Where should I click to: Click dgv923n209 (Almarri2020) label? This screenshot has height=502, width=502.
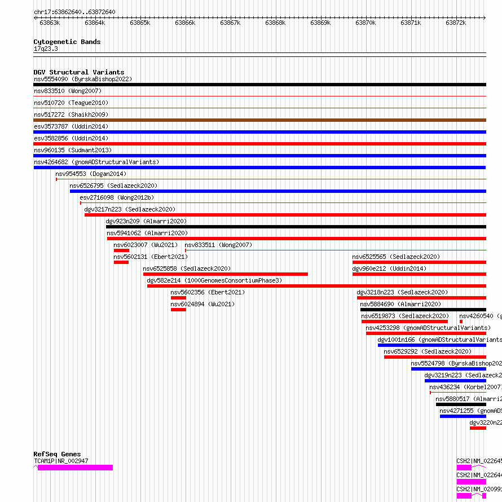pyautogui.click(x=146, y=221)
